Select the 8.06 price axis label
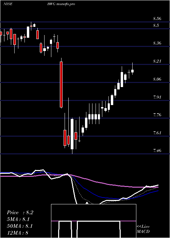This screenshot has height=238, width=170. 157,79
